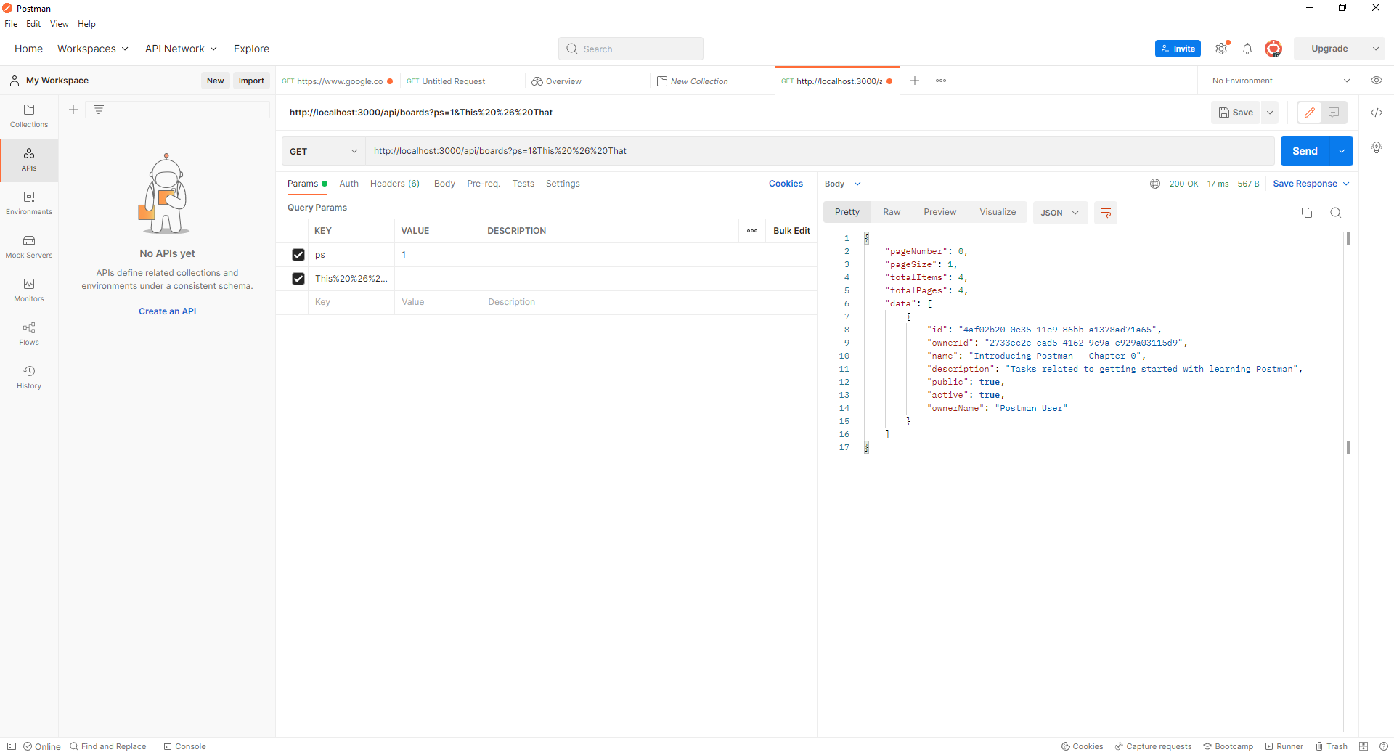This screenshot has width=1394, height=755.
Task: Uncheck the ps query parameter
Action: click(298, 255)
